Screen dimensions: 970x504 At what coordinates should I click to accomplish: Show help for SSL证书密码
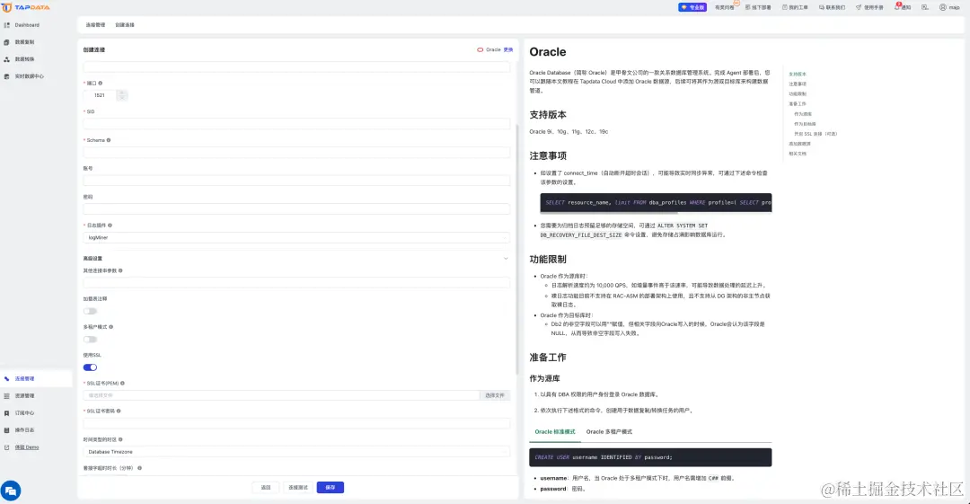[x=119, y=411]
